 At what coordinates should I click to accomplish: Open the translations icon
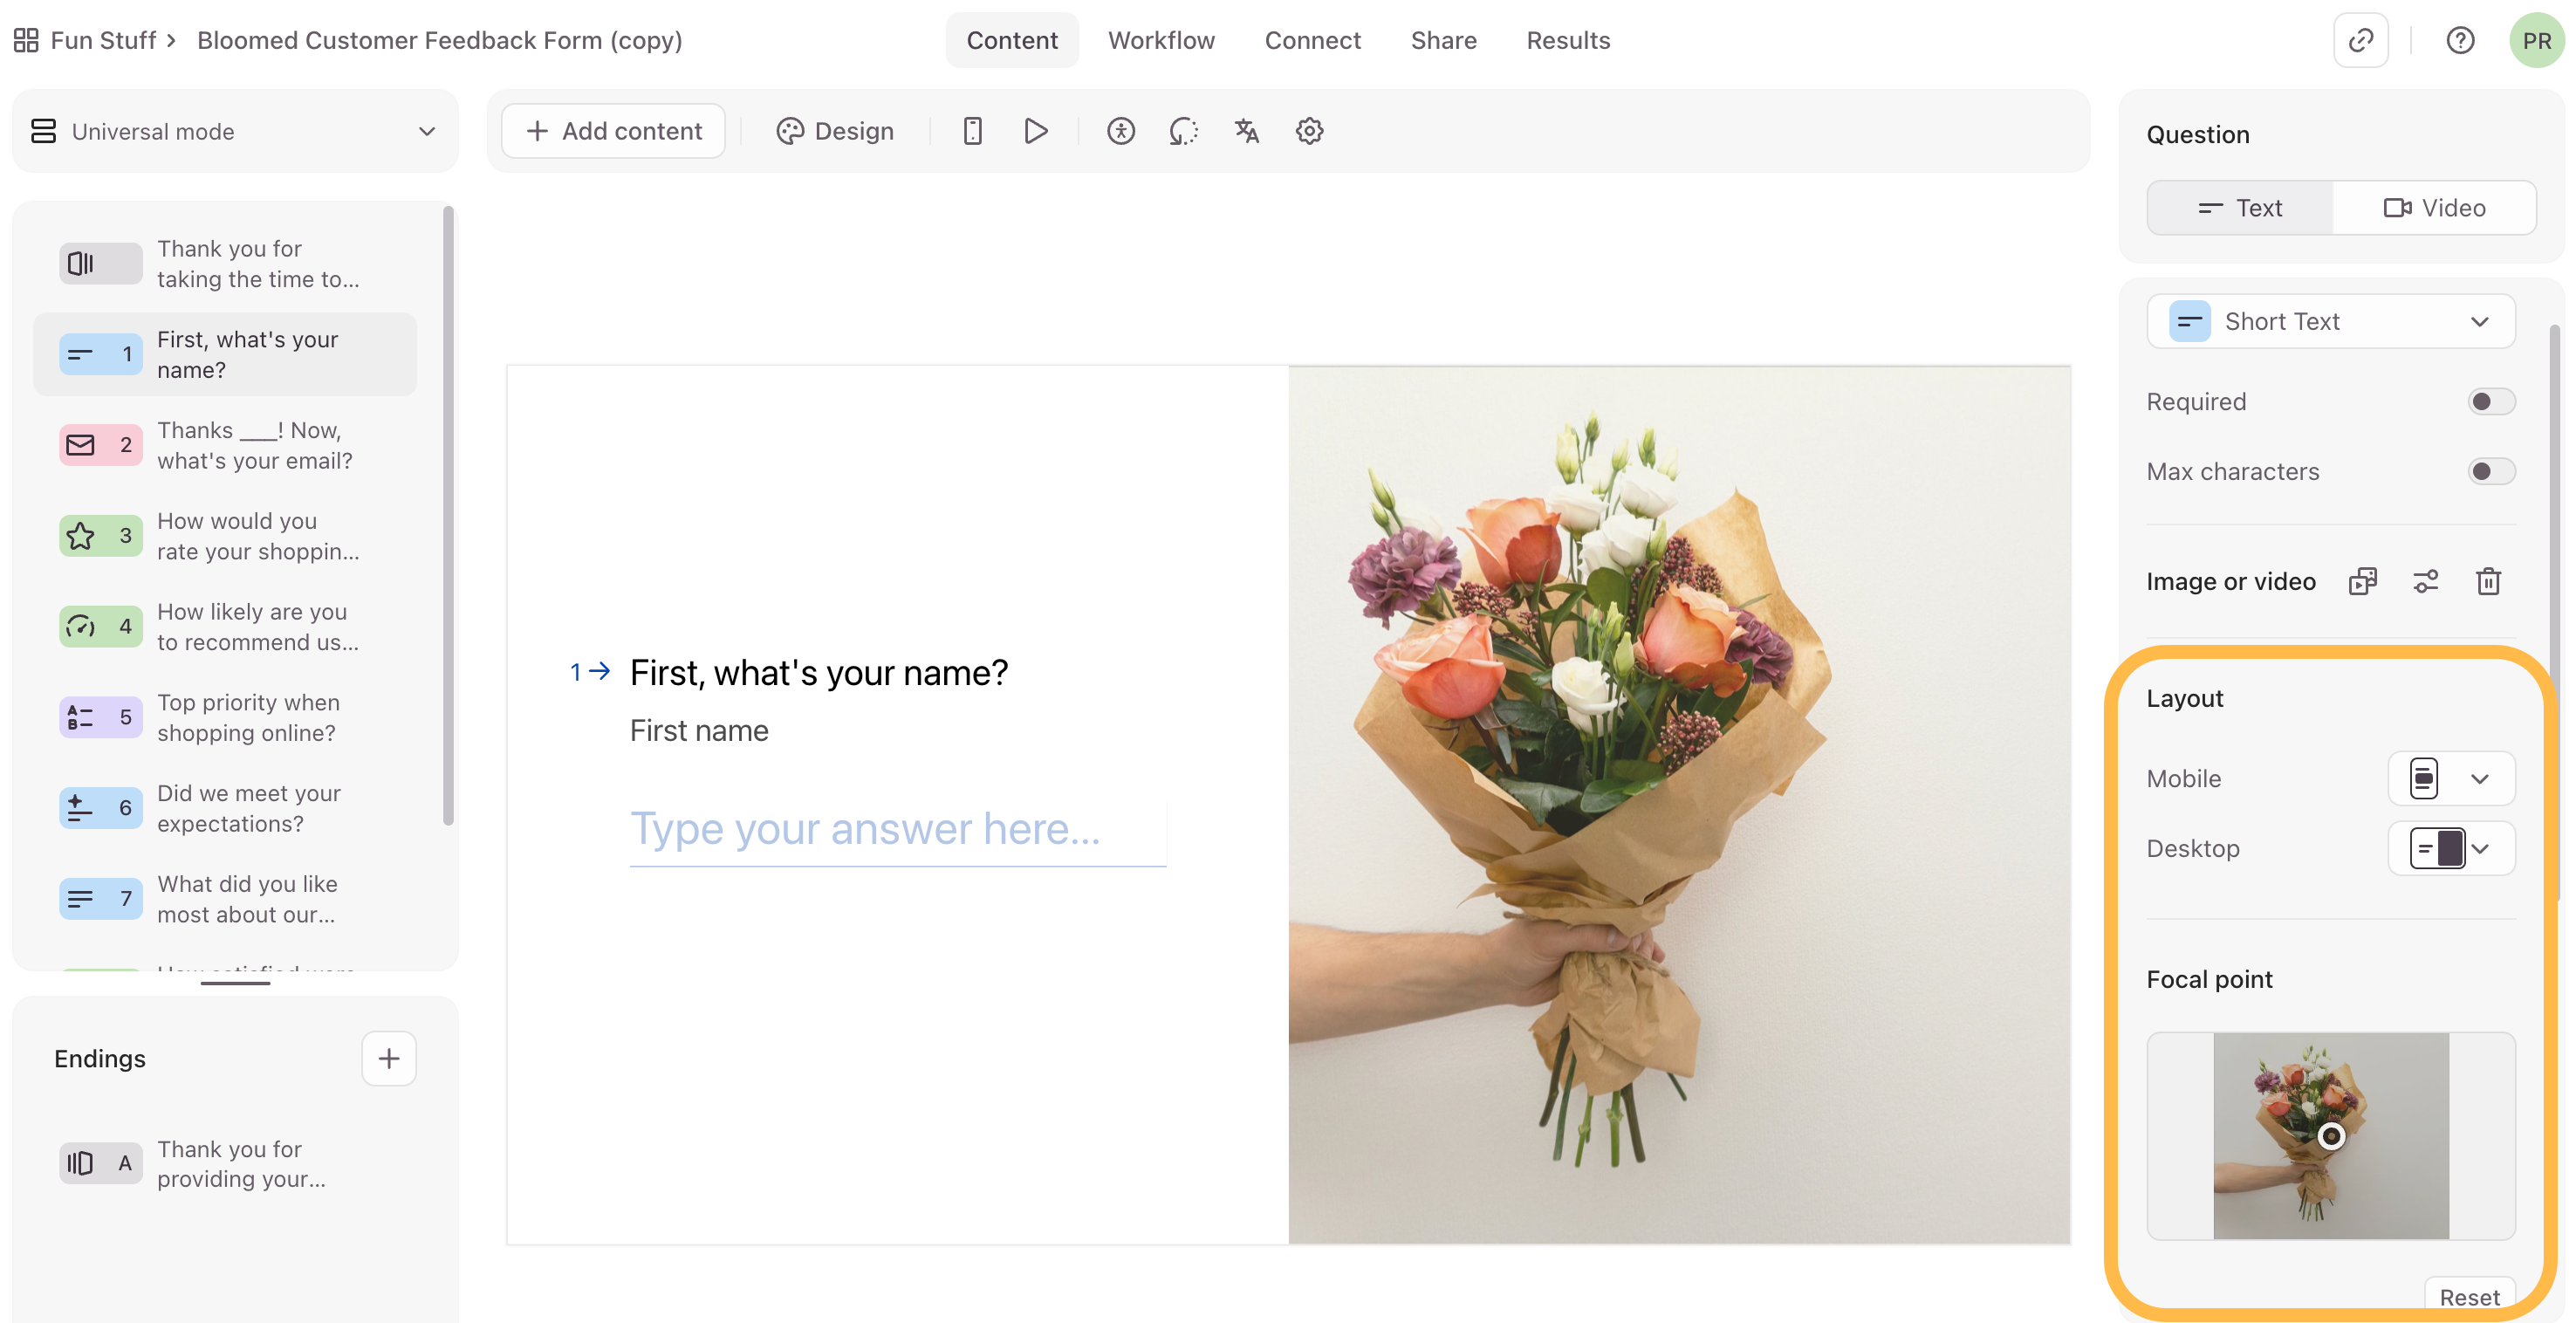[1247, 131]
